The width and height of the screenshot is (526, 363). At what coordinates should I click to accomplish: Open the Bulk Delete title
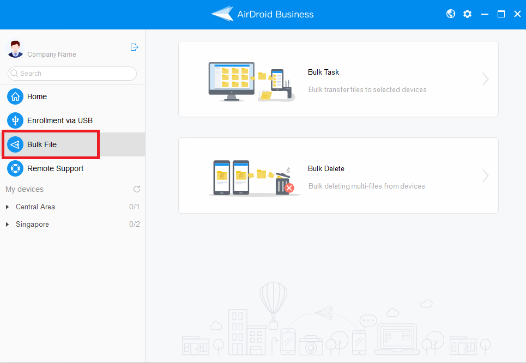tap(326, 168)
